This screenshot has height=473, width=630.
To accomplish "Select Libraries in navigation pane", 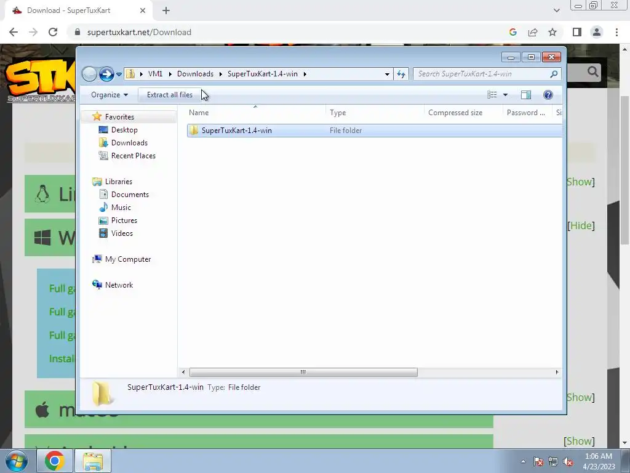I will [x=119, y=182].
